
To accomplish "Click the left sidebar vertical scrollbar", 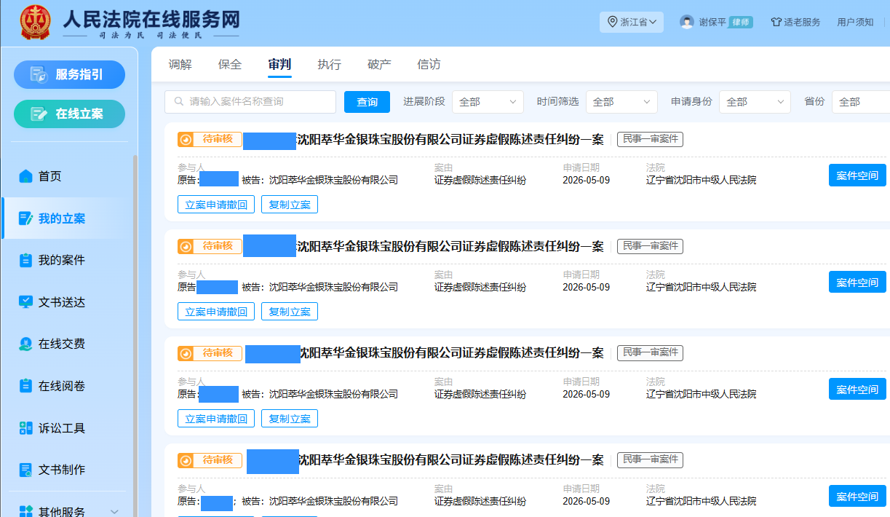I will coord(135,335).
